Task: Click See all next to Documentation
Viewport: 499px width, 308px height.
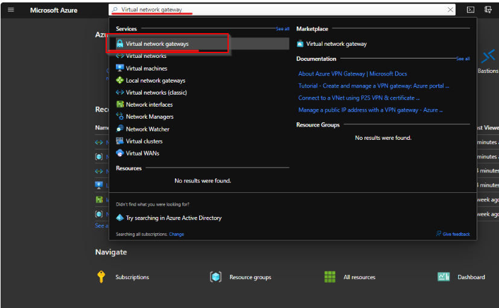Action: (x=463, y=58)
